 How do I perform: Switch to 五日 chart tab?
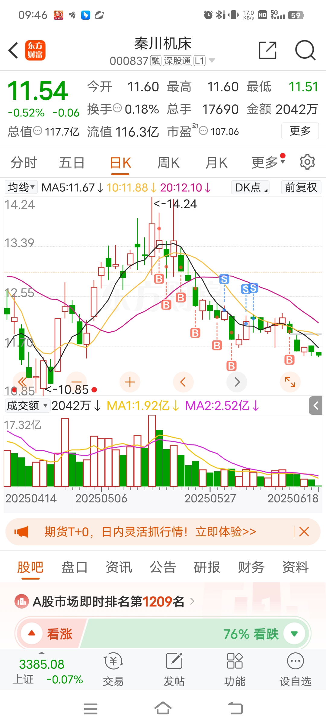(72, 163)
